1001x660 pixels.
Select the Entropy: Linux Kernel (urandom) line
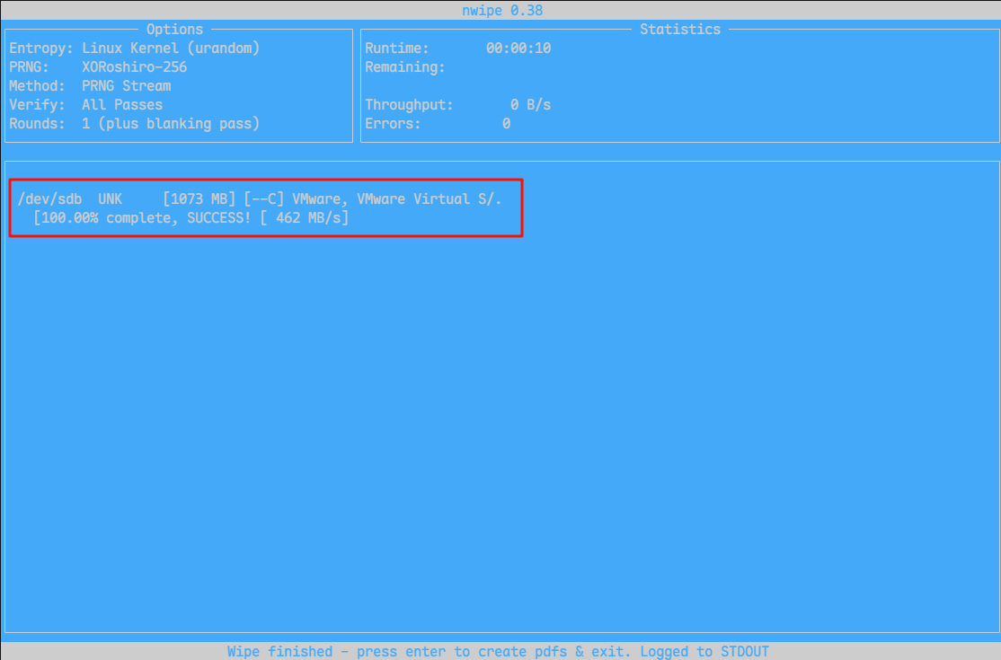pyautogui.click(x=134, y=48)
